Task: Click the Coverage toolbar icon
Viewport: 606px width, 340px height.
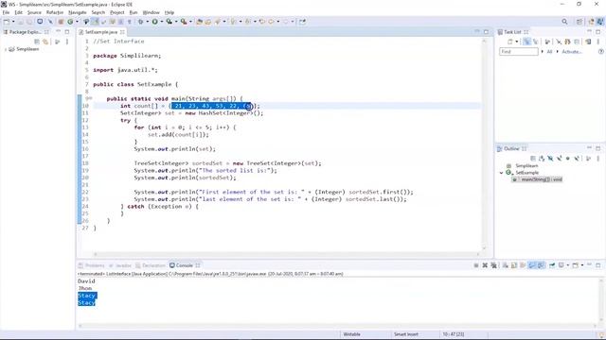Action: [169, 22]
